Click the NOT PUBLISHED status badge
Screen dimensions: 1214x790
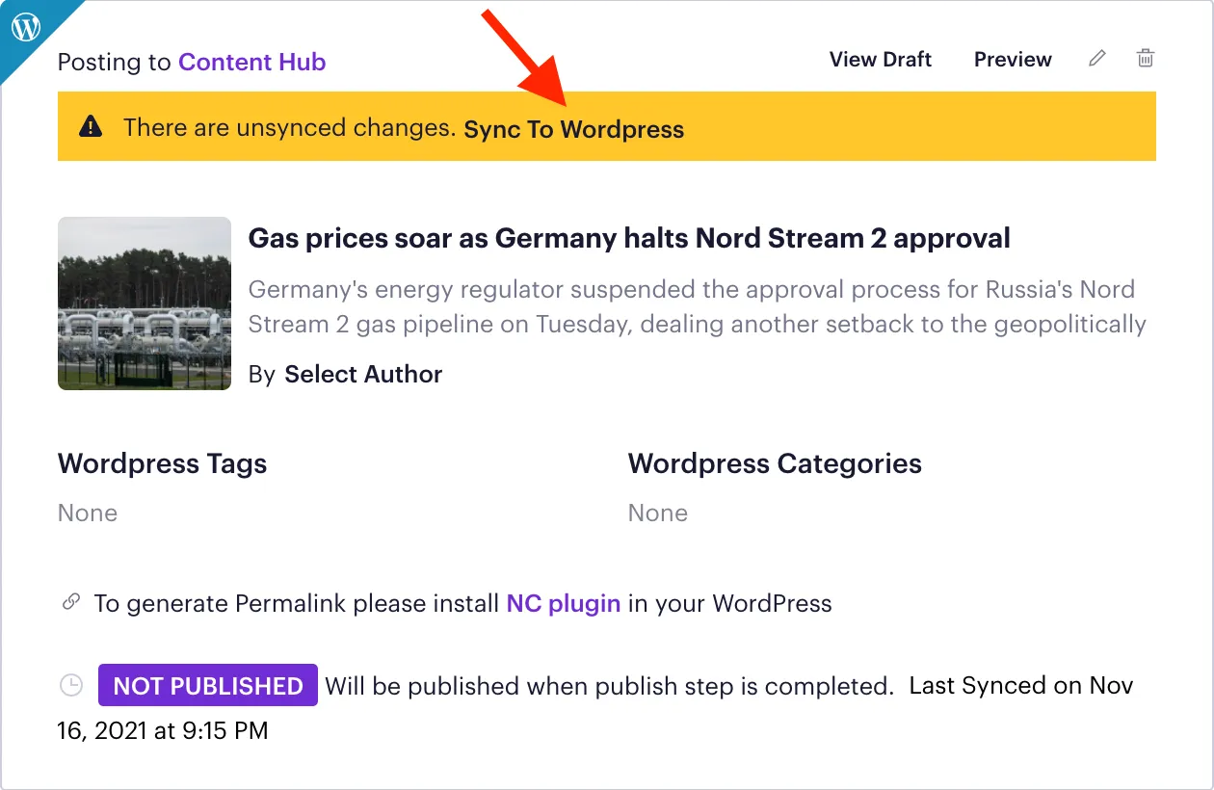pos(208,686)
